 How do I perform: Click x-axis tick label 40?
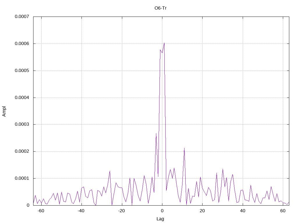click(x=242, y=211)
